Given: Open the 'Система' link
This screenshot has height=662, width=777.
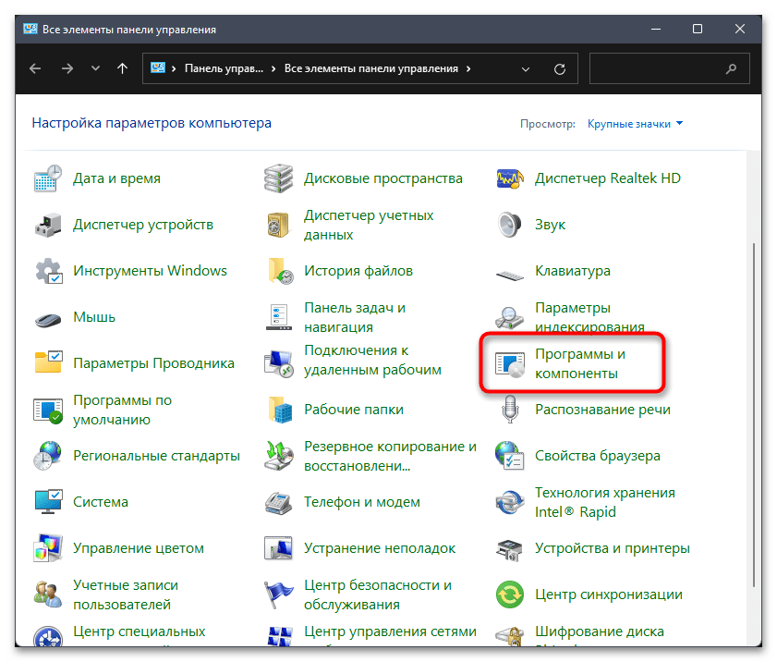Looking at the screenshot, I should click(x=101, y=502).
